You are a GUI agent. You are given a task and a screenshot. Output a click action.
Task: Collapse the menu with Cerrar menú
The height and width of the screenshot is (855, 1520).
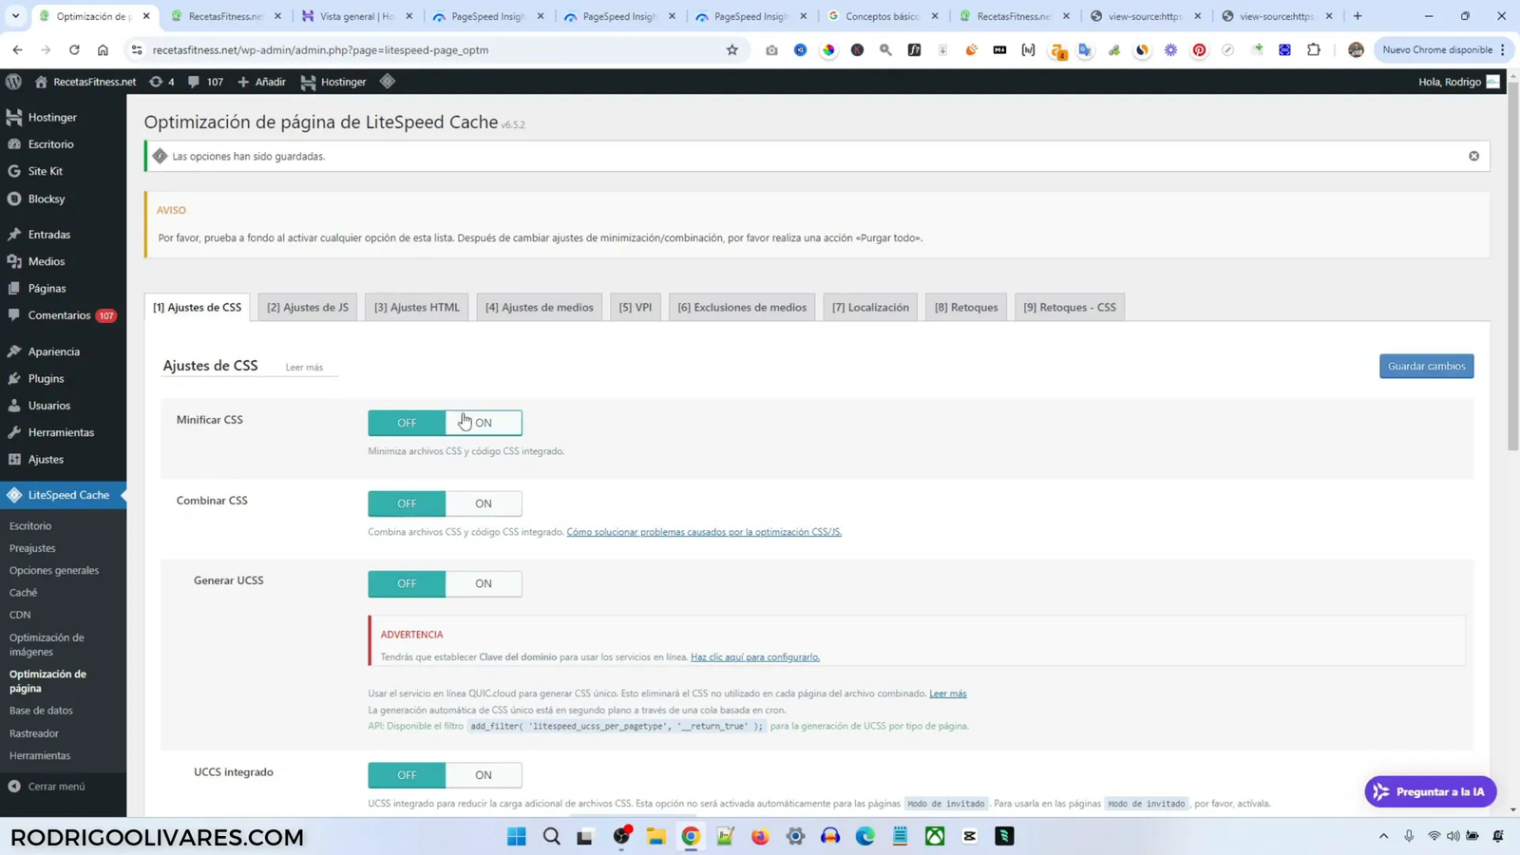point(47,786)
